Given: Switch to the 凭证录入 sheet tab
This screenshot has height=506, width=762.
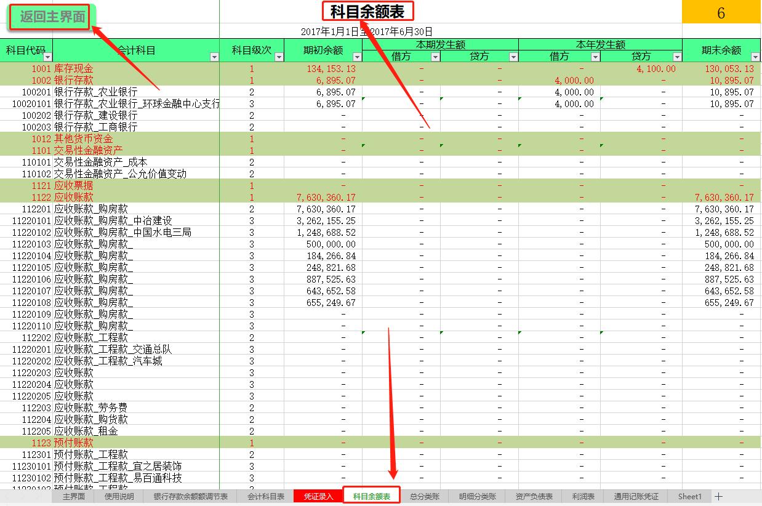Looking at the screenshot, I should [x=317, y=496].
